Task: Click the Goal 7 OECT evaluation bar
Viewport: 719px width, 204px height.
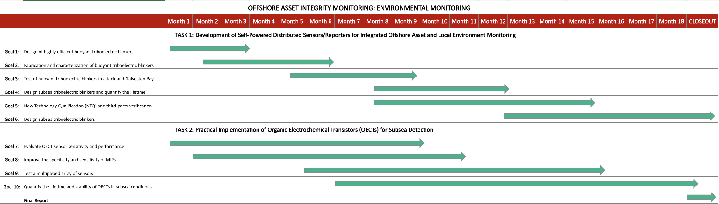Action: [296, 143]
